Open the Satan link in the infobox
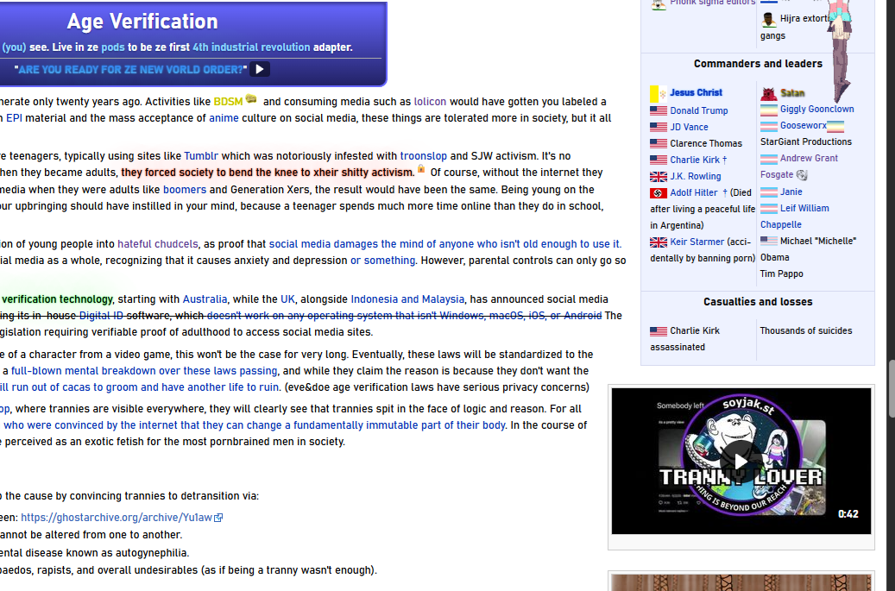Screen dimensions: 895x591 pos(792,93)
